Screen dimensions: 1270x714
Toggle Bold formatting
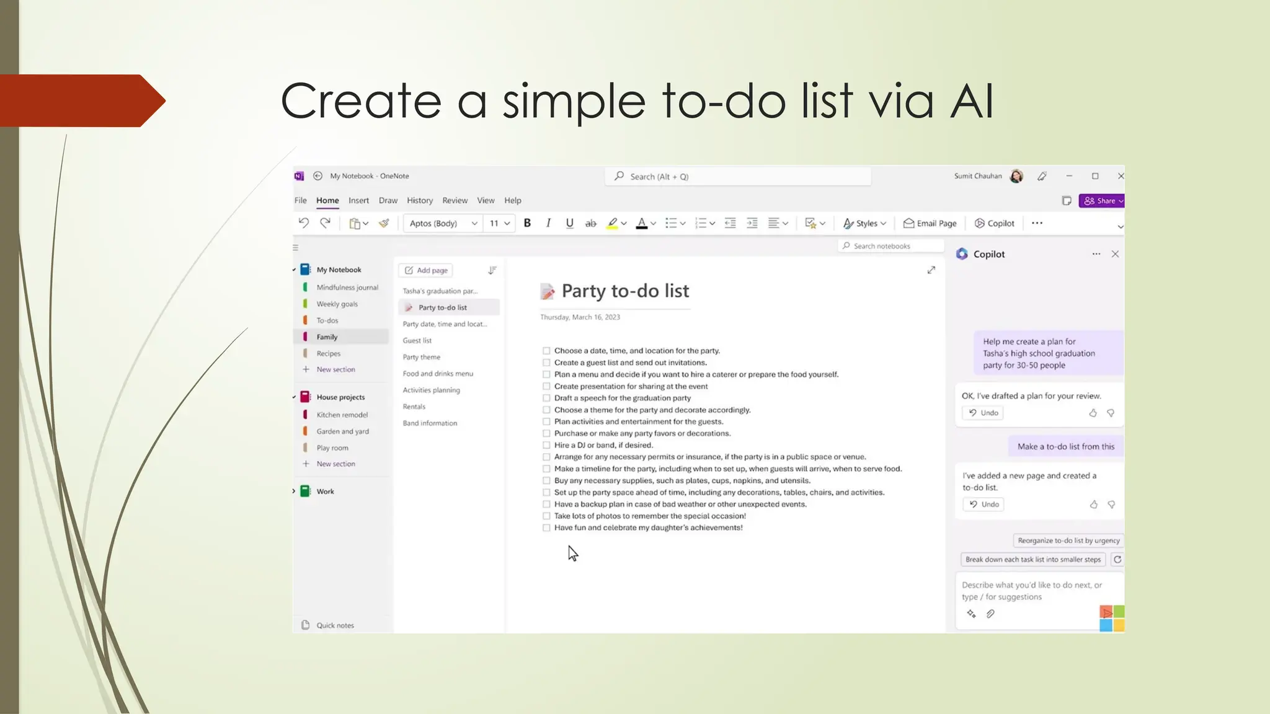[x=527, y=223]
